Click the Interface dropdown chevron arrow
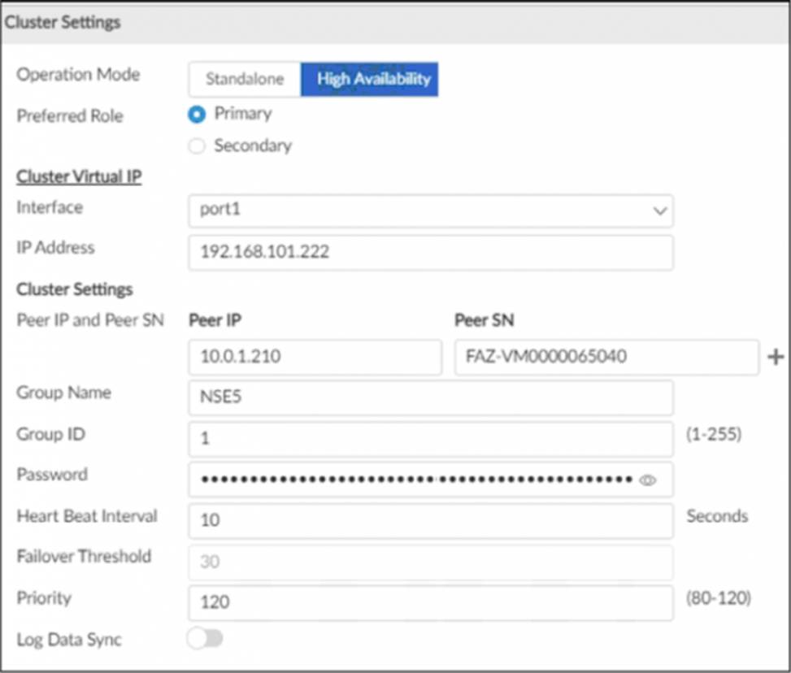The image size is (791, 673). 658,211
